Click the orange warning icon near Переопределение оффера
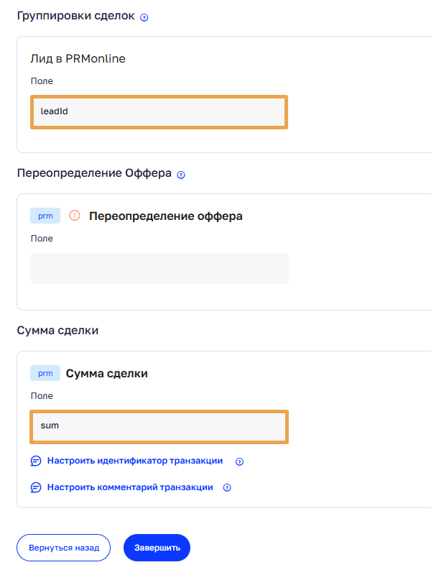Screen dimensions: 431x575 point(75,216)
